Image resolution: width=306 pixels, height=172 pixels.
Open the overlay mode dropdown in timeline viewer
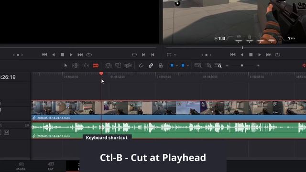pos(175,55)
